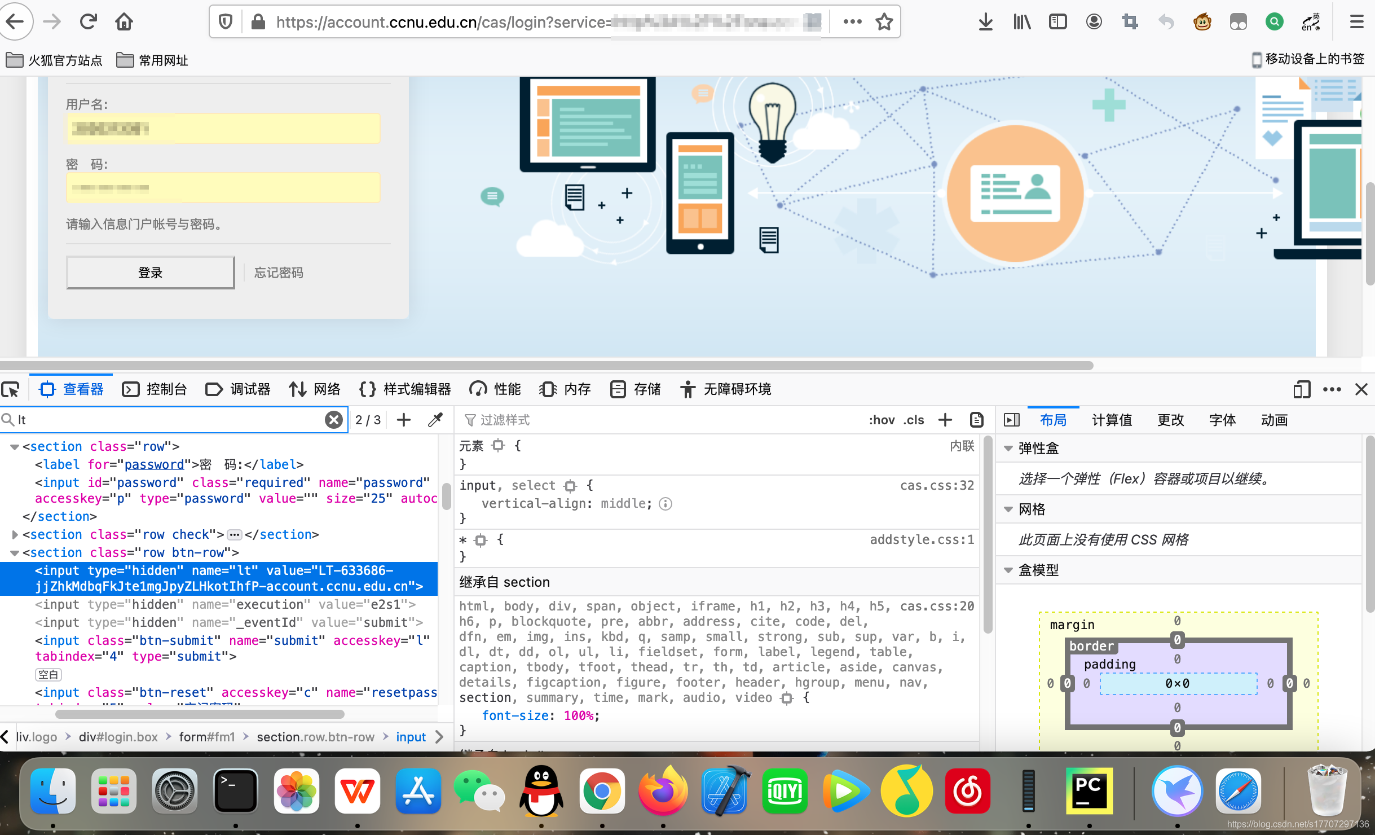Switch to the 样式编辑器 style editor tab
Viewport: 1375px width, 835px height.
[405, 389]
